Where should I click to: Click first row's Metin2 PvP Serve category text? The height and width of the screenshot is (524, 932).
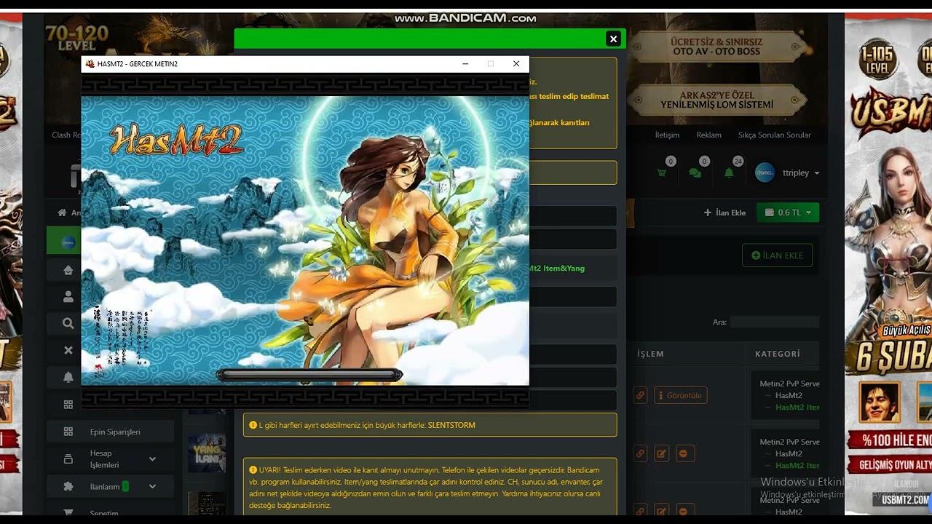coord(789,384)
